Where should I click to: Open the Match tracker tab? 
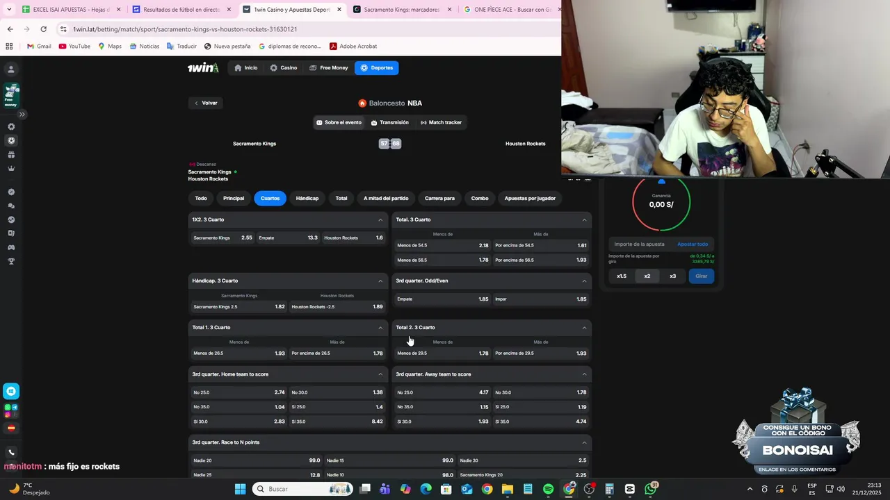tap(441, 122)
